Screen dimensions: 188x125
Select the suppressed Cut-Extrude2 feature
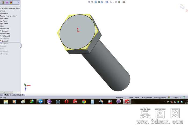(5, 44)
